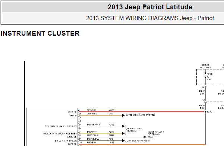This screenshot has height=146, width=224.
Task: Click the bracketed "DOOR LOCKS SYSTEM" reference
Action: [135, 130]
